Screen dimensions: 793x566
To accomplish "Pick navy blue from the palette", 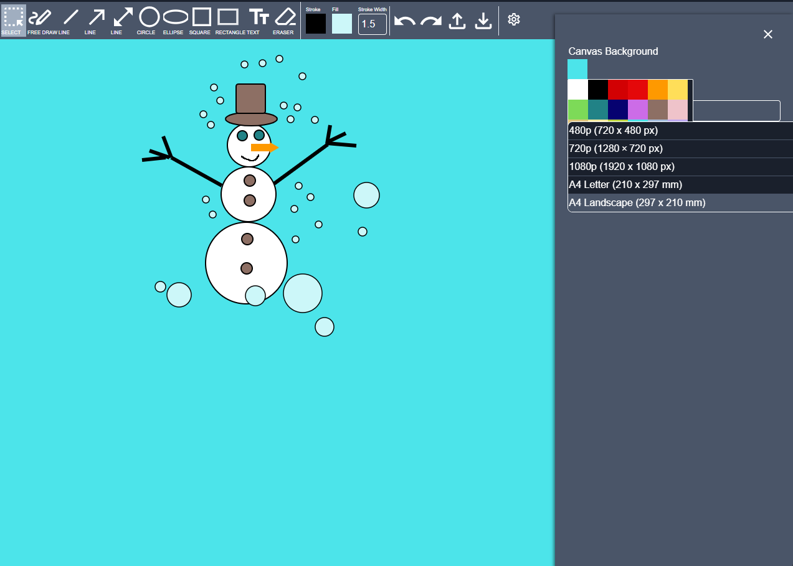I will pos(618,110).
